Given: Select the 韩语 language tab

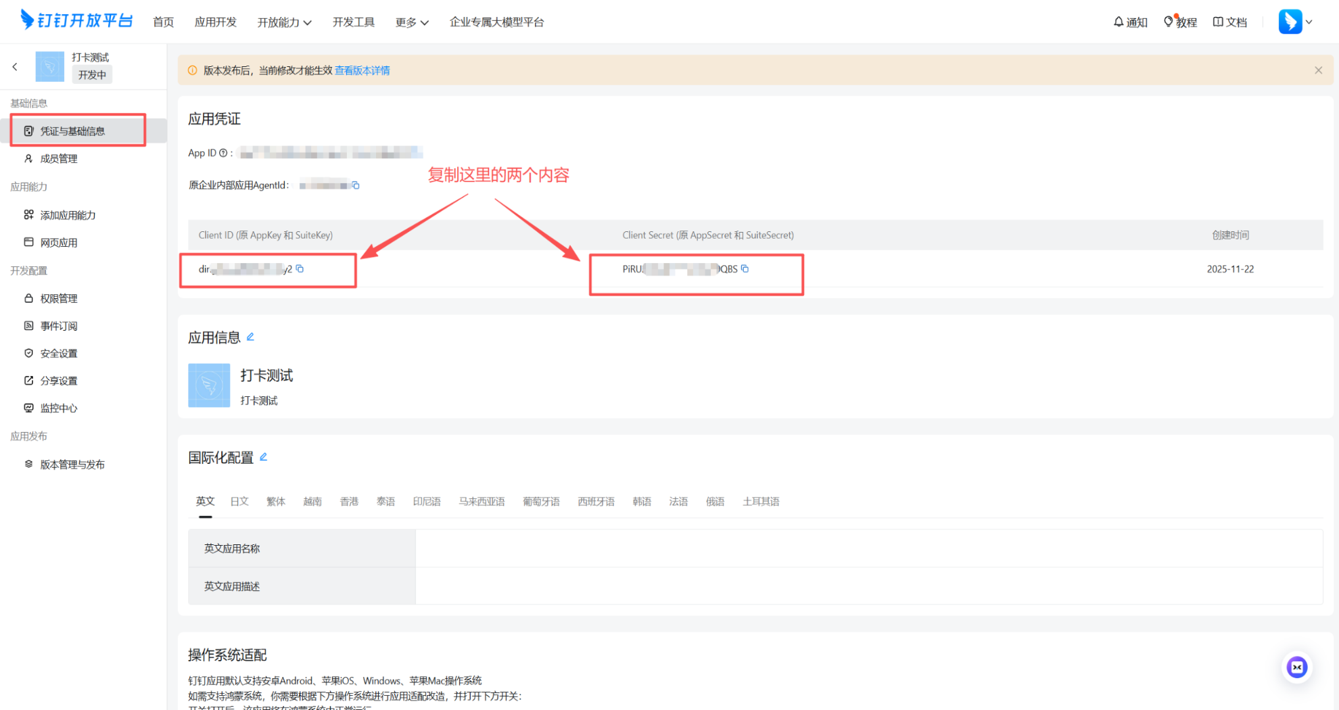Looking at the screenshot, I should (x=641, y=501).
